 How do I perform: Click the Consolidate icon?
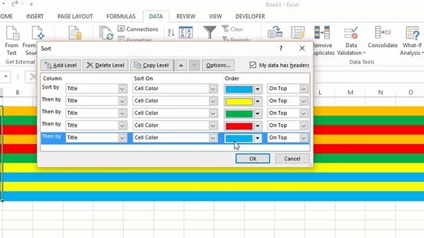coord(383,32)
